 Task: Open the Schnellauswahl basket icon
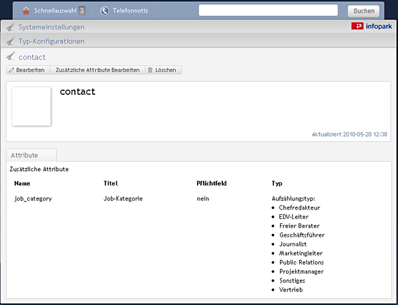[26, 11]
